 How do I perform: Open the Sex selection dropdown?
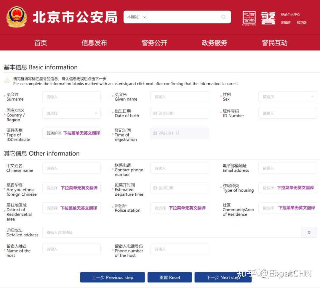pyautogui.click(x=287, y=96)
